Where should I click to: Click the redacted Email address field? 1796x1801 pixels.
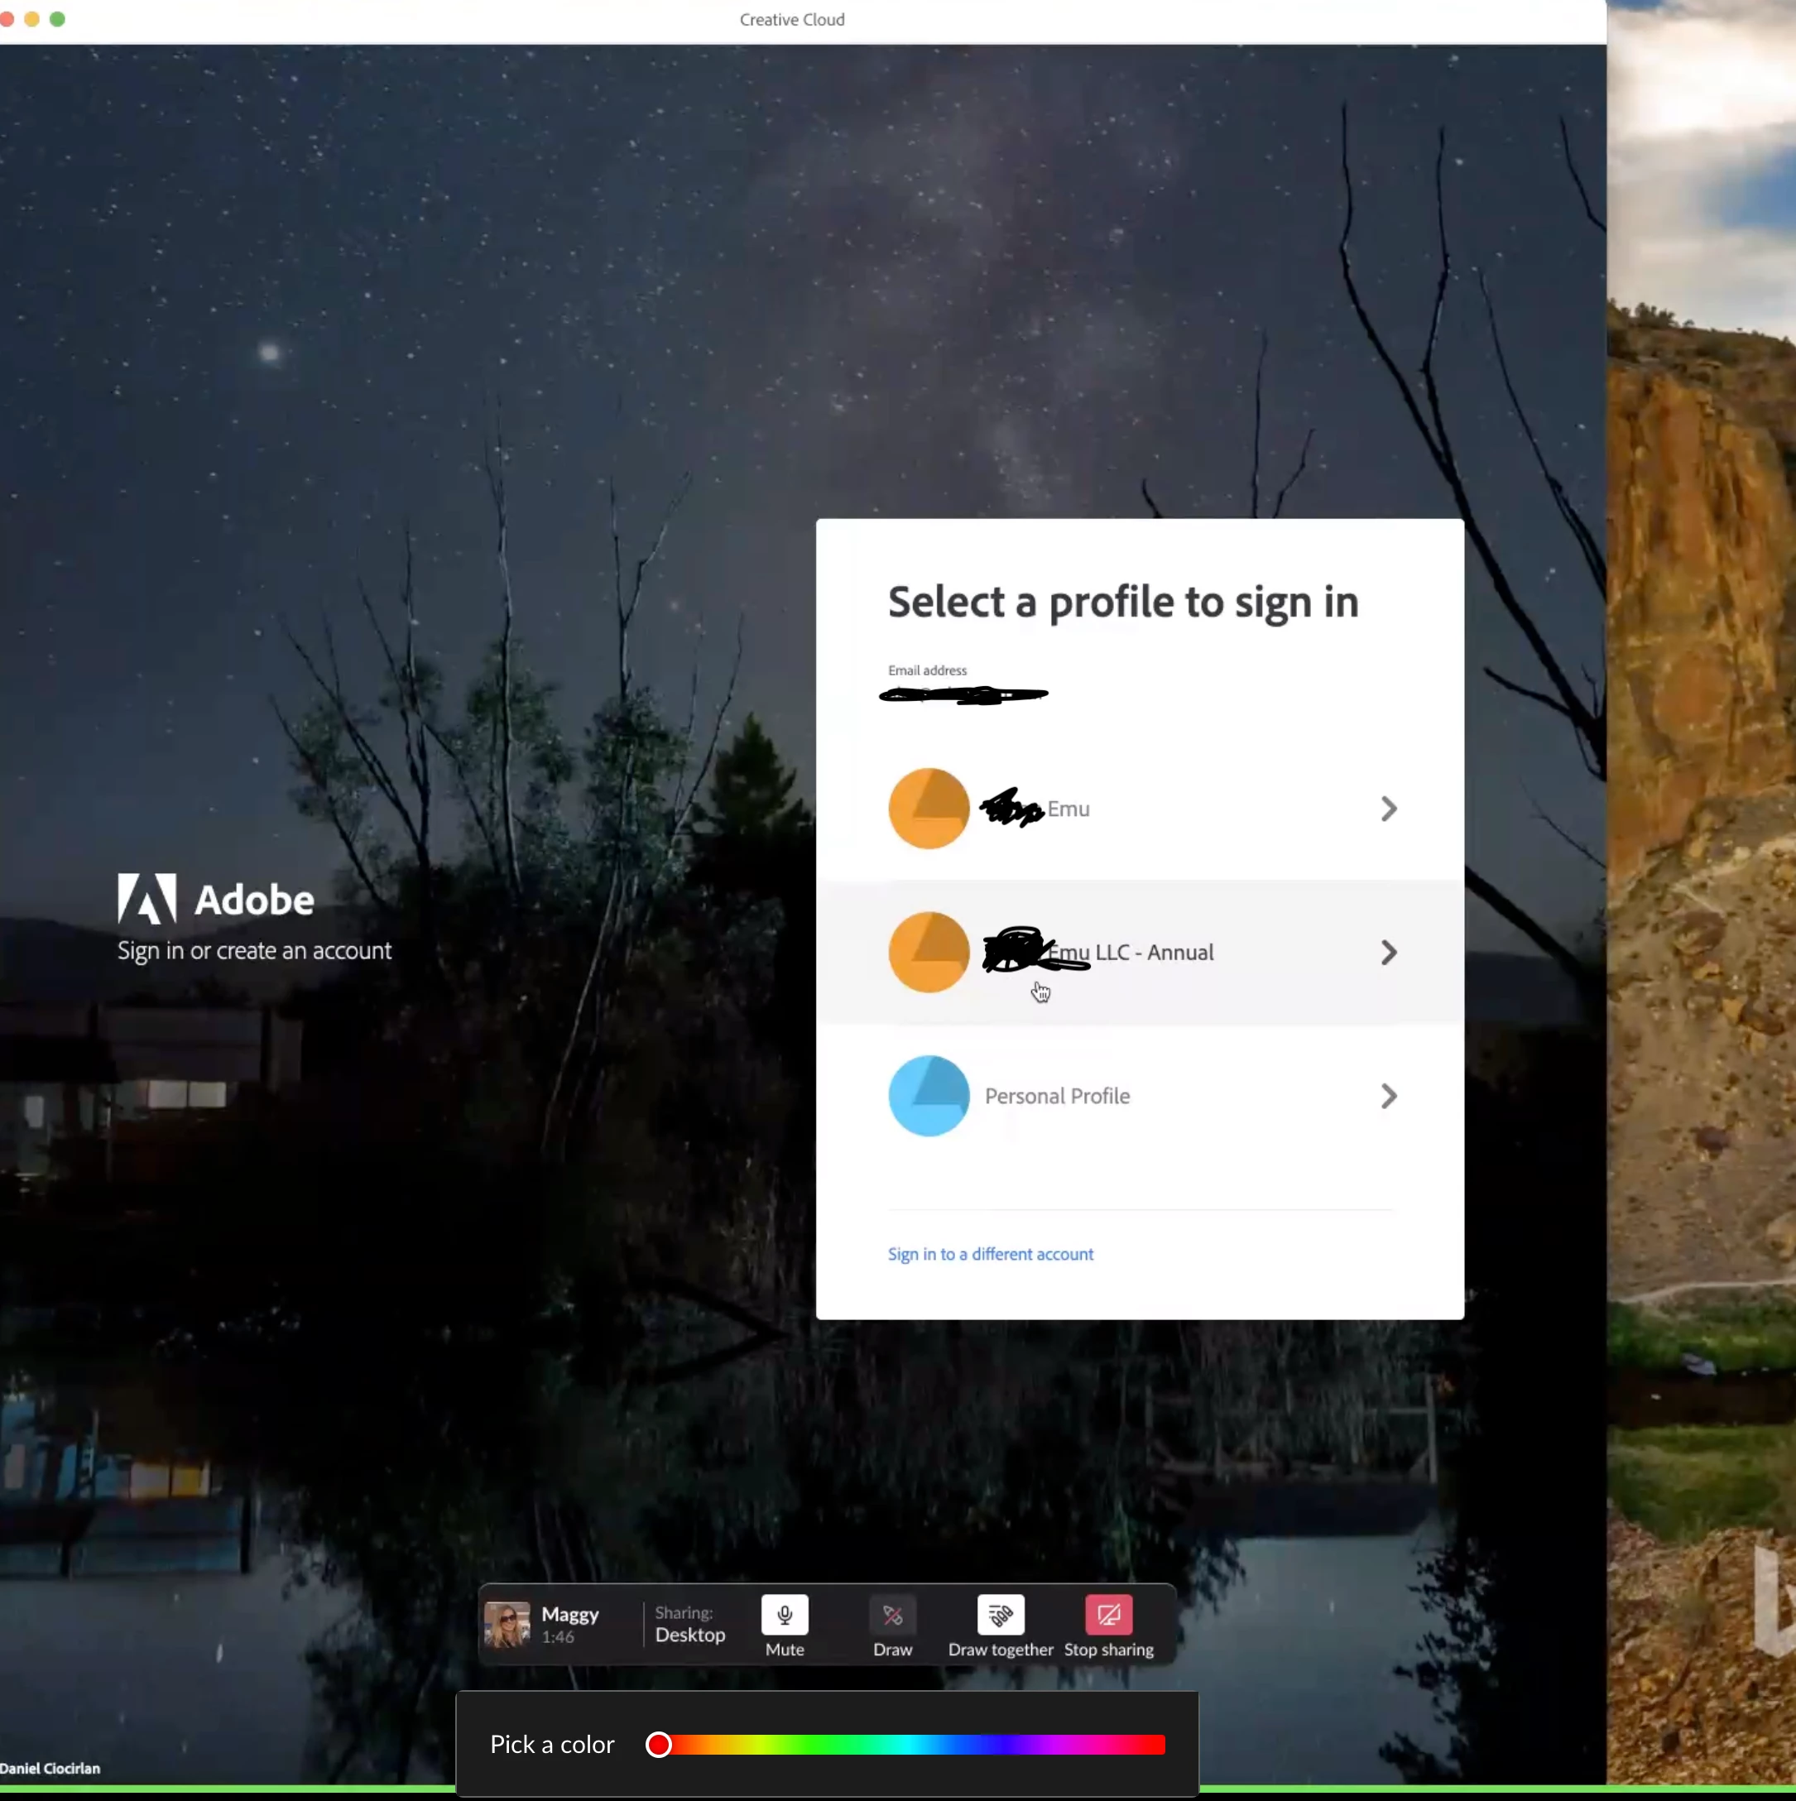tap(963, 694)
